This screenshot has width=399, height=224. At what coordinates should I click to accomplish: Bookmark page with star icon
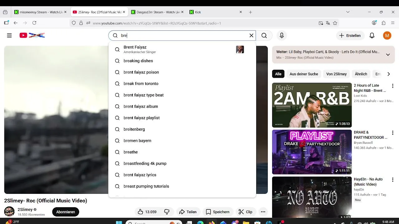pyautogui.click(x=335, y=23)
